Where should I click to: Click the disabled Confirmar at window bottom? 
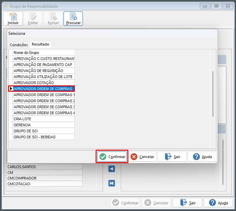125,203
